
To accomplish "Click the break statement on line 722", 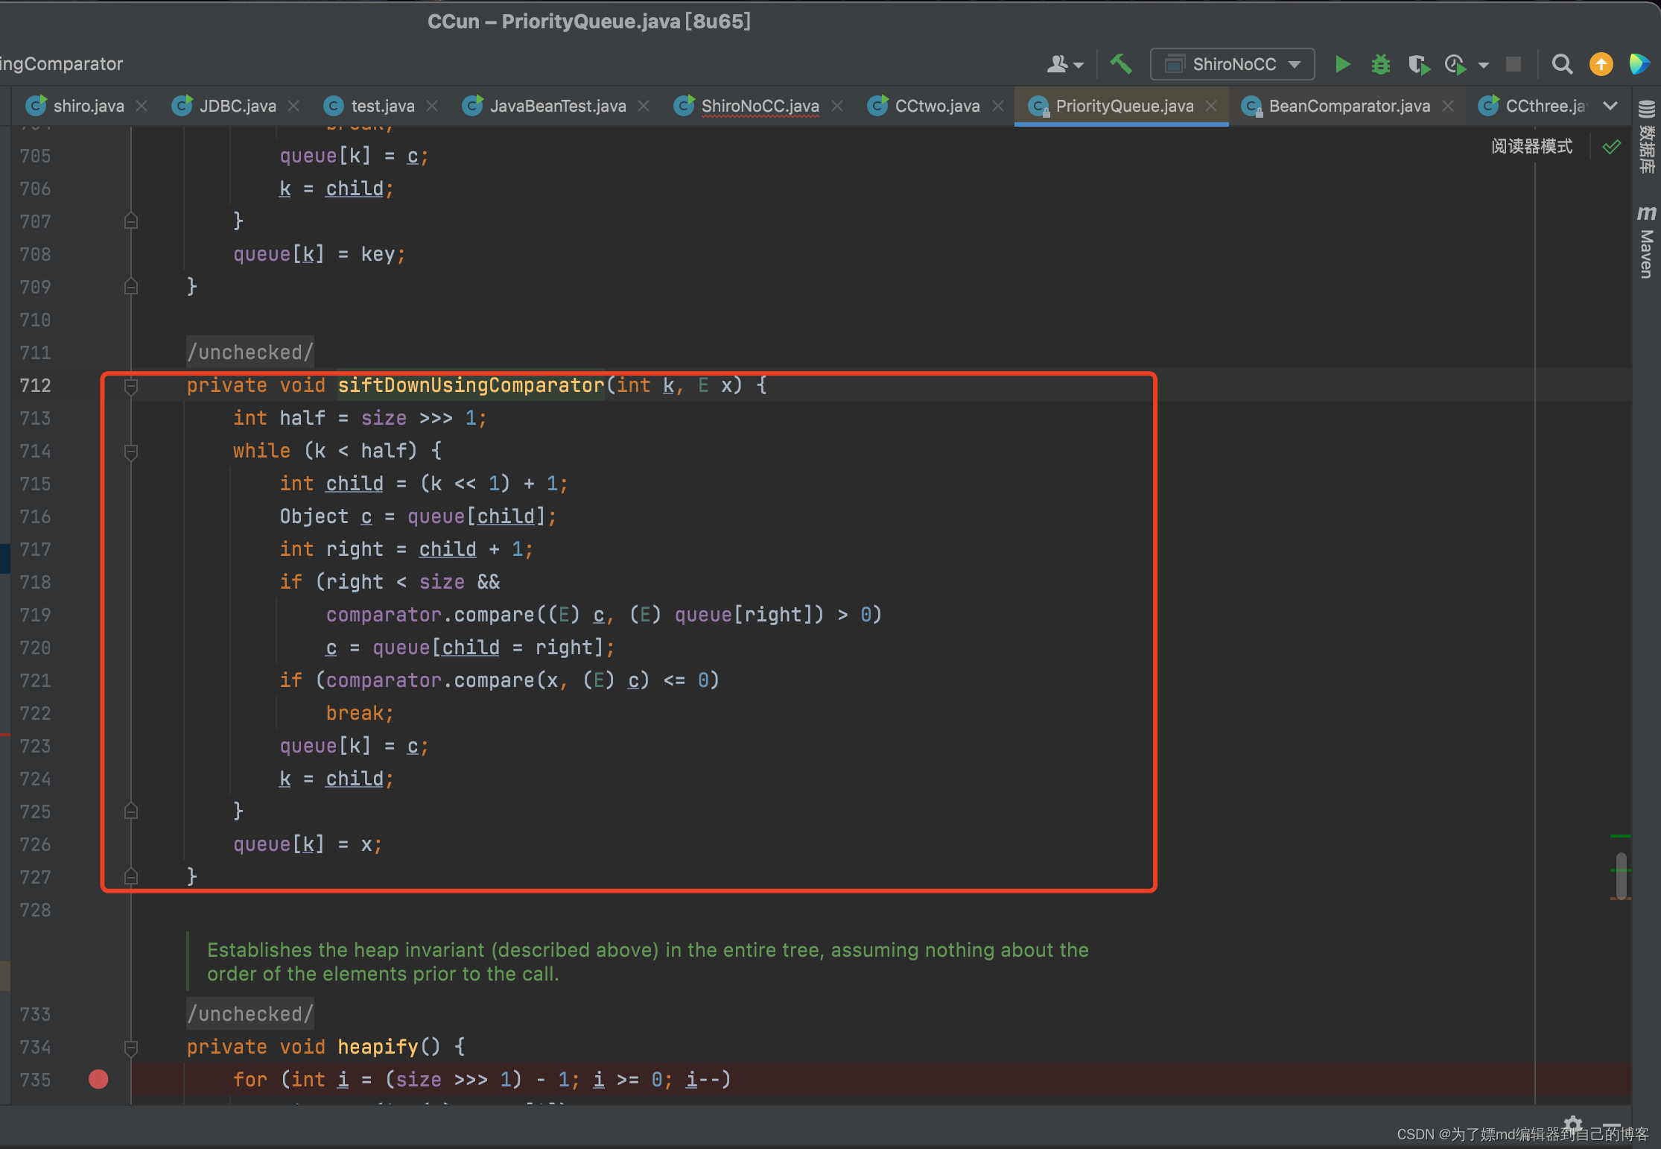I will pos(359,713).
